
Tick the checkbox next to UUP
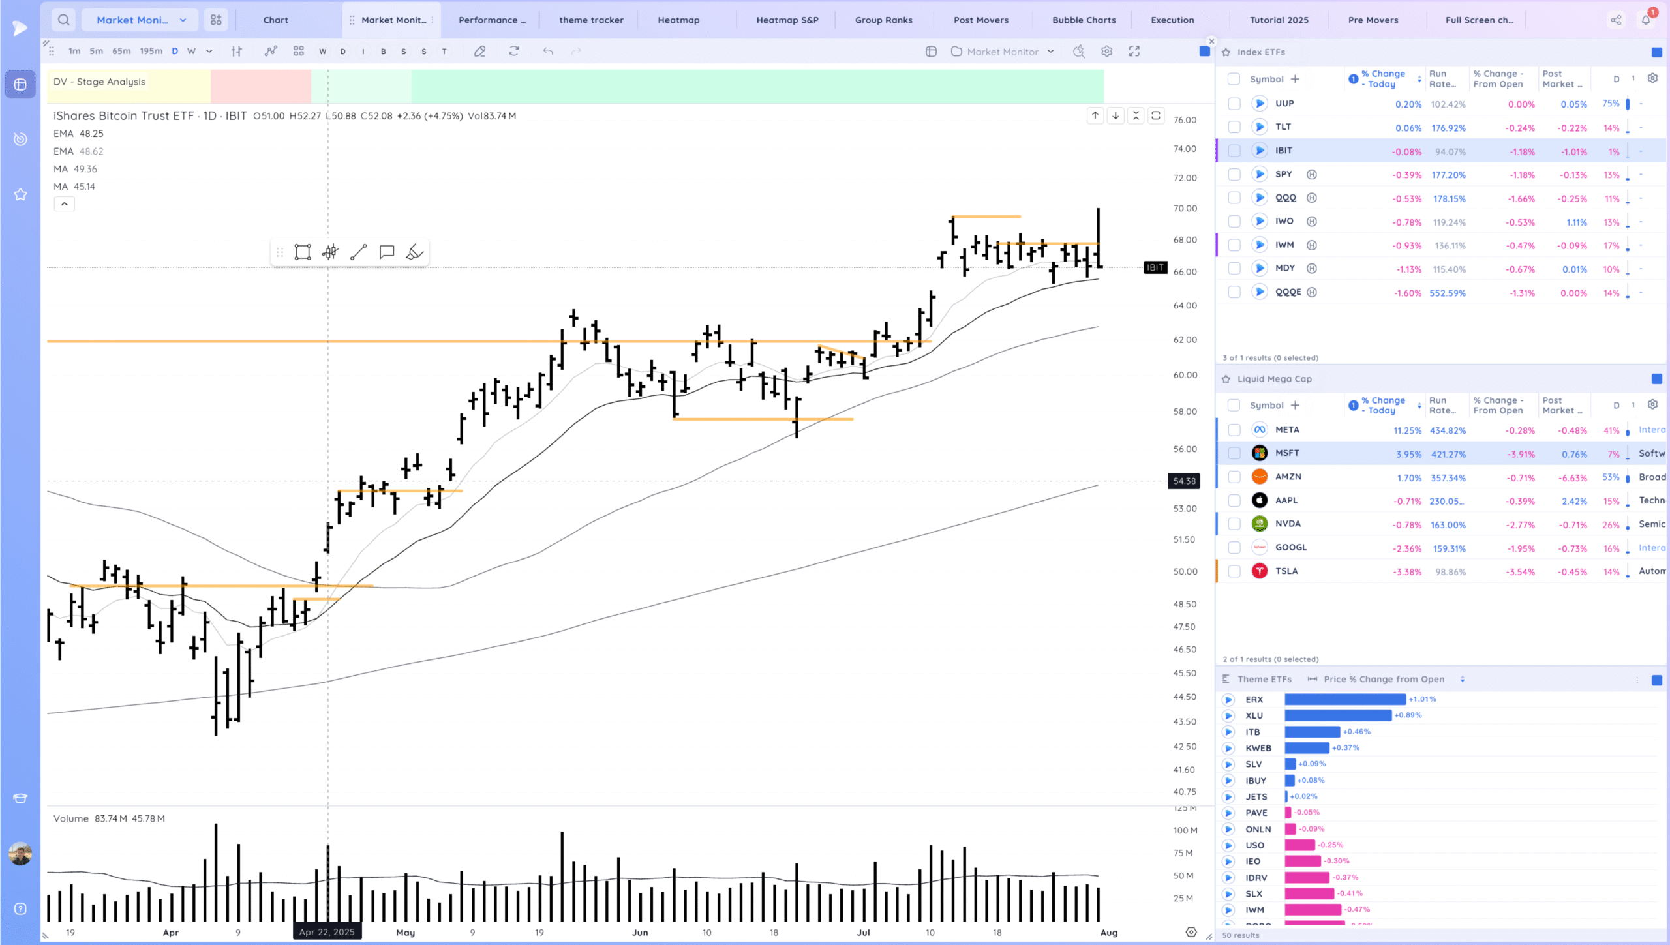click(x=1234, y=103)
